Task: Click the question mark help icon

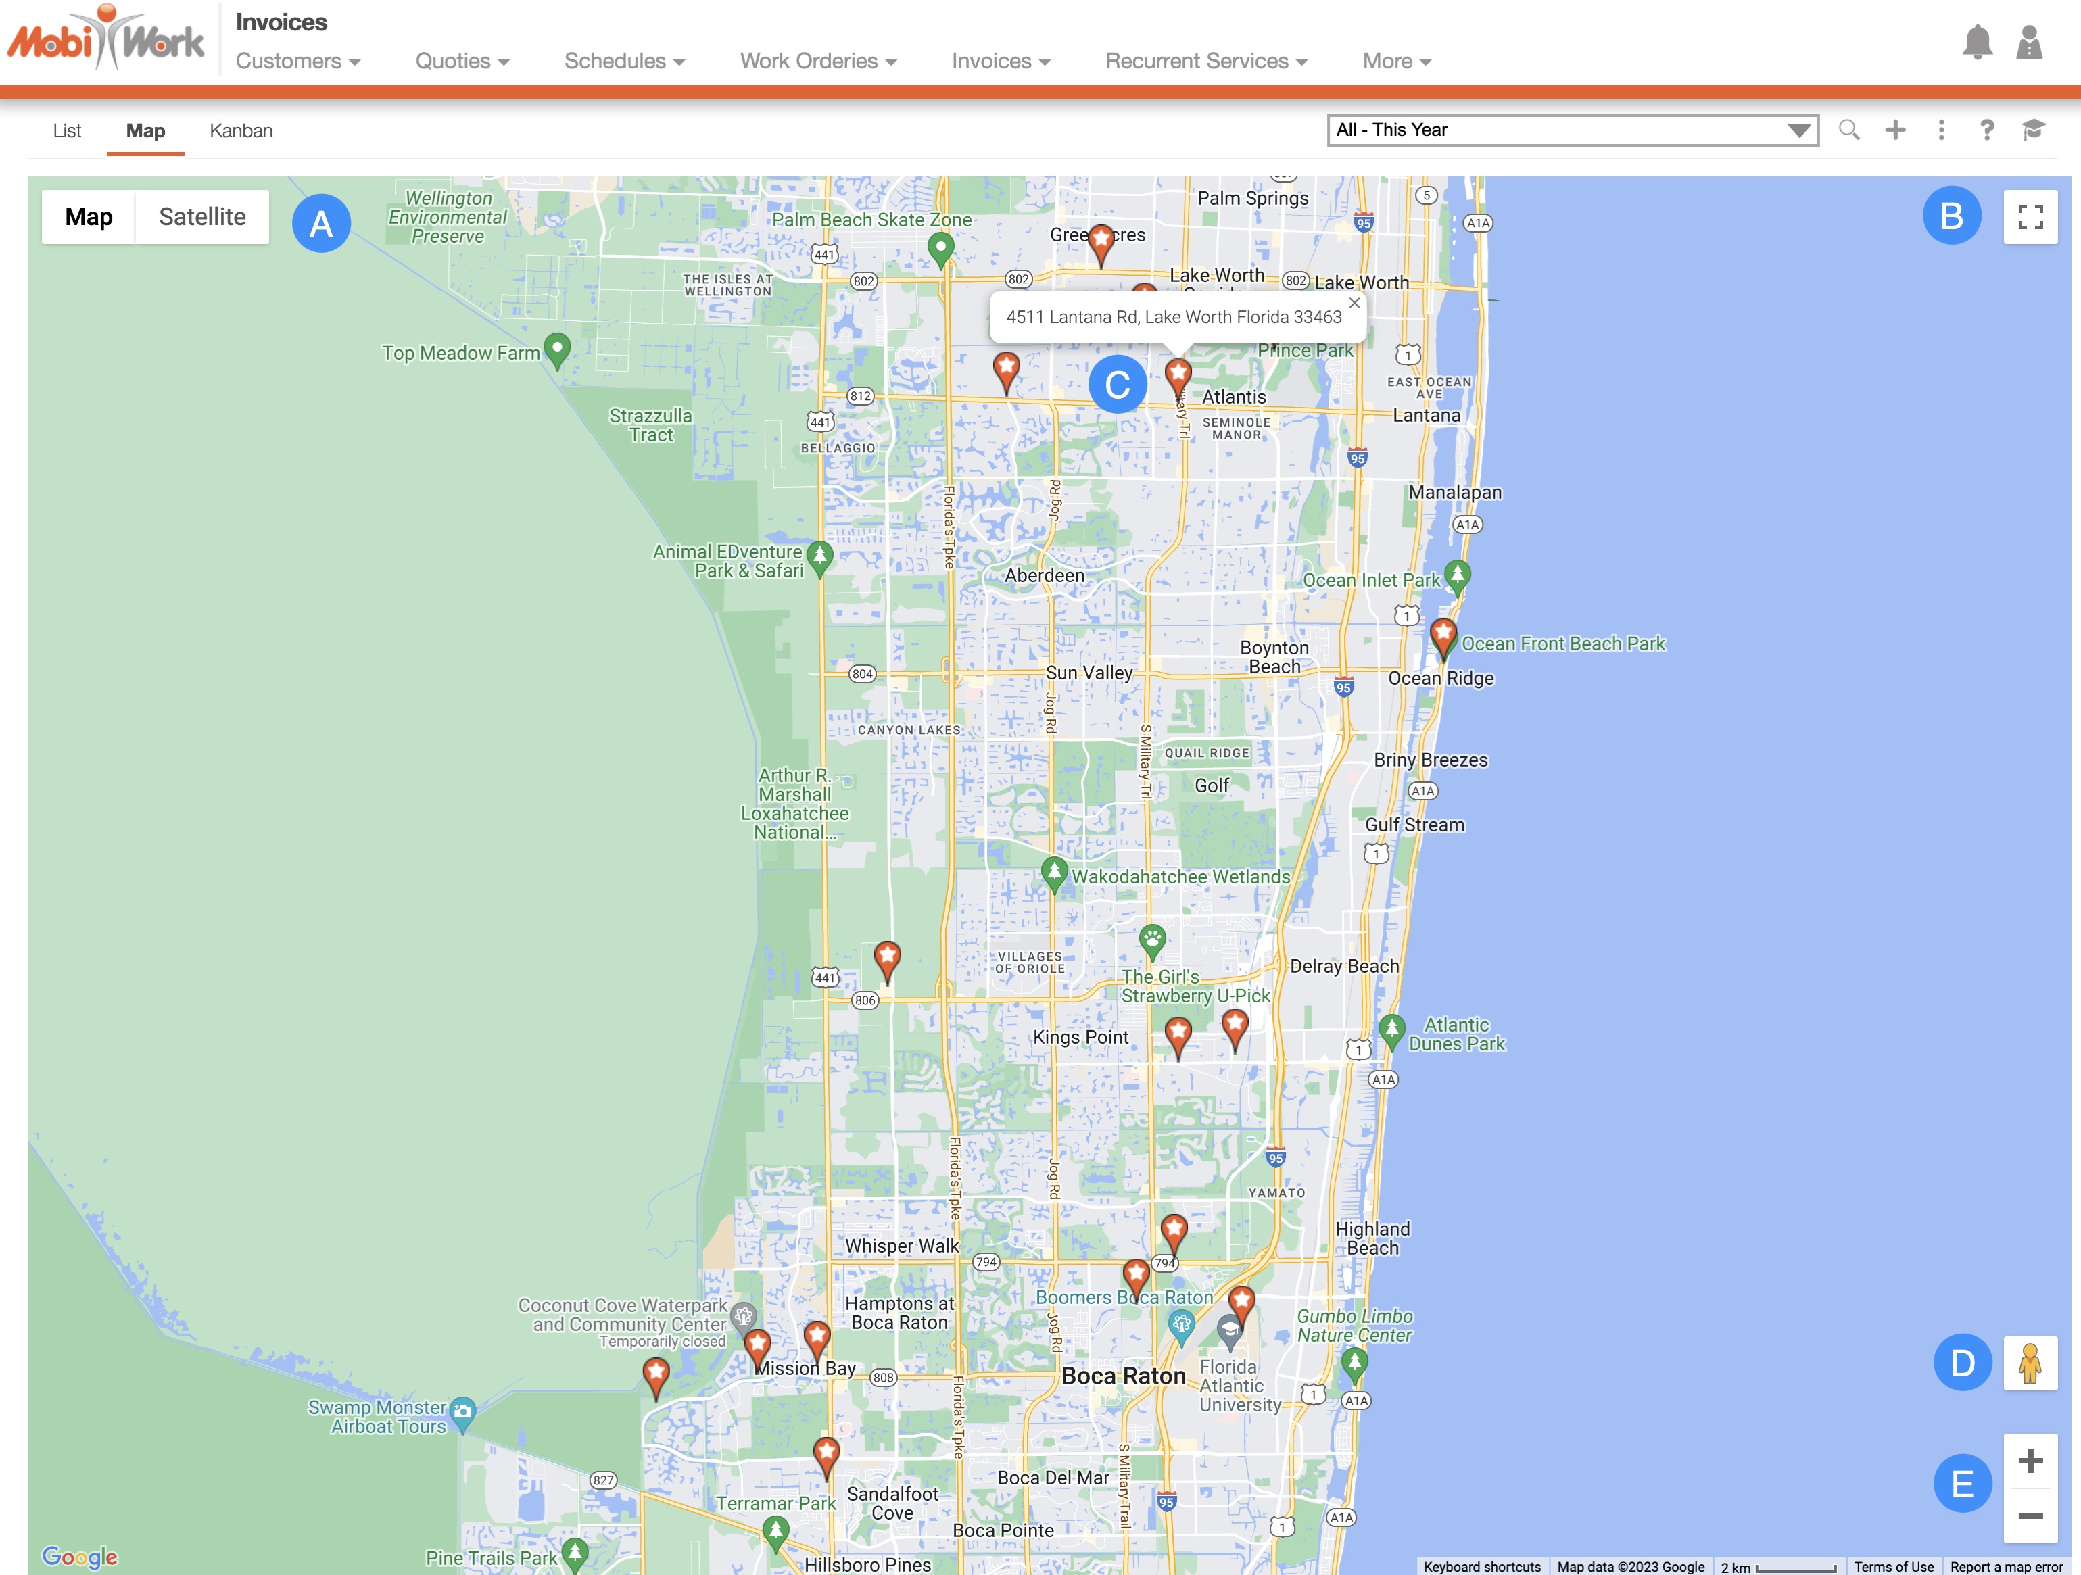Action: (x=1986, y=130)
